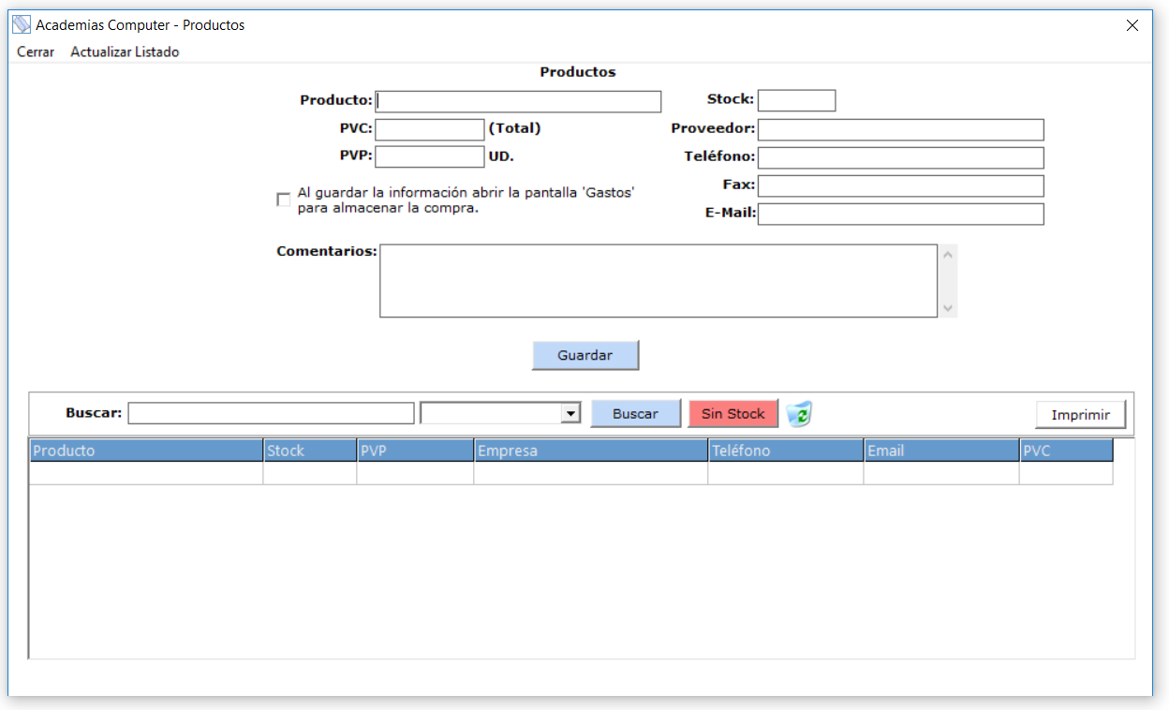Open the search filter dropdown arrow
The height and width of the screenshot is (710, 1169).
pos(569,413)
